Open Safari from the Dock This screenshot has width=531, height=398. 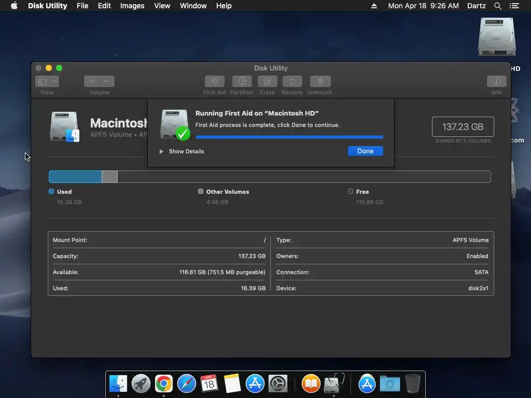(187, 384)
